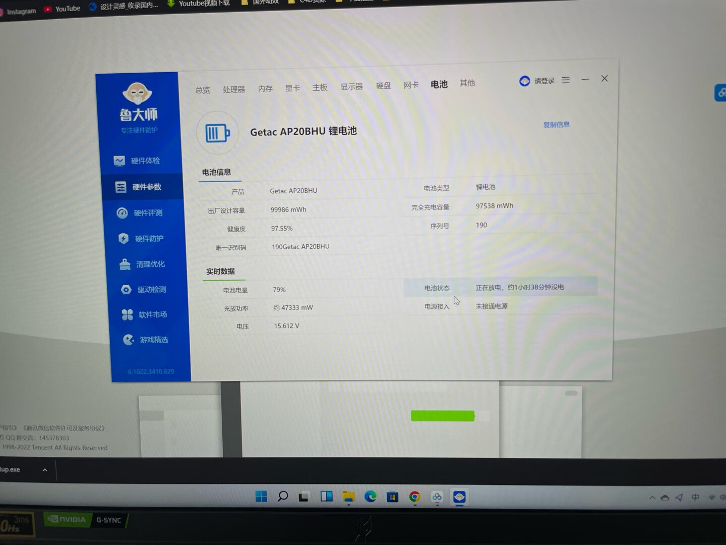
Task: Open the Windows Start menu
Action: coord(261,497)
